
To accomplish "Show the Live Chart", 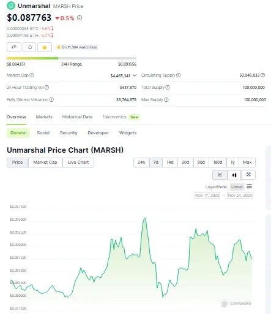I will coord(78,163).
